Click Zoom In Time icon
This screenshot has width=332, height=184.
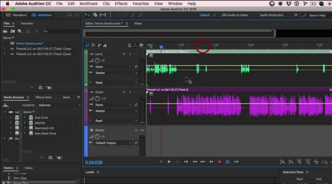coord(299,162)
